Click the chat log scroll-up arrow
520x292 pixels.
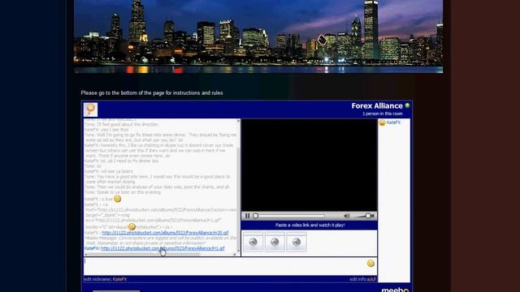(238, 121)
